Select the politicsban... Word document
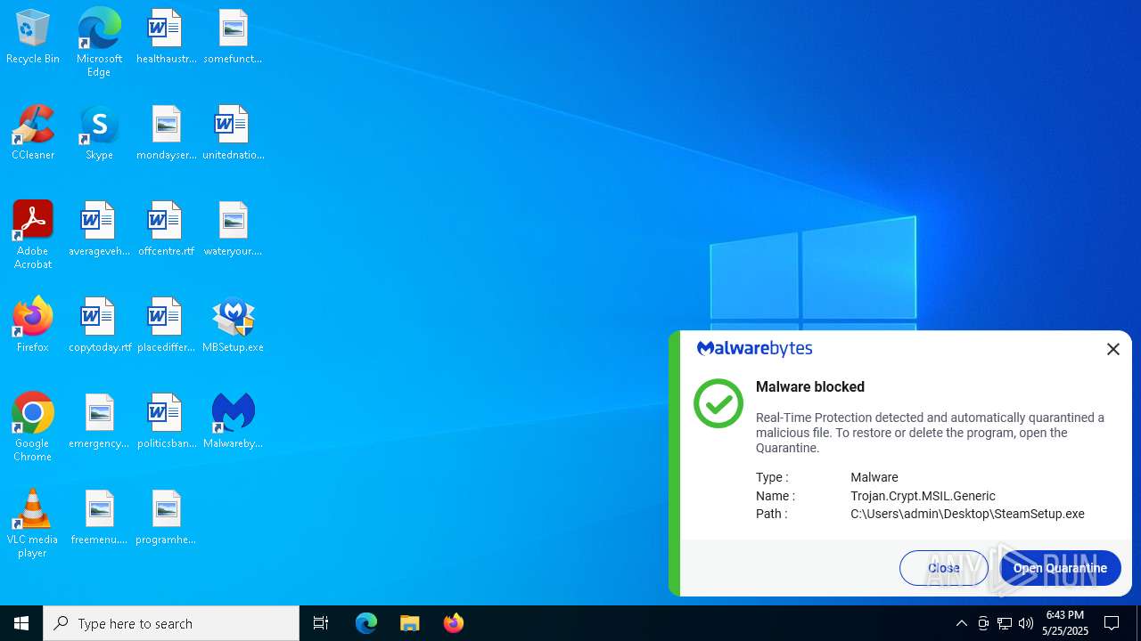The width and height of the screenshot is (1141, 641). (166, 422)
